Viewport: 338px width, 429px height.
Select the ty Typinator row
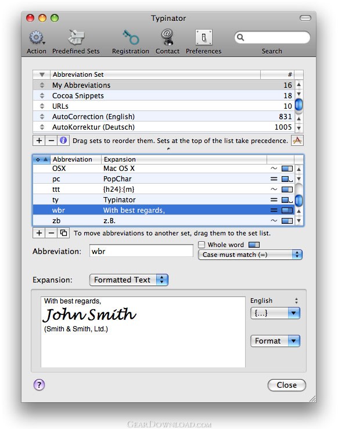pos(164,200)
